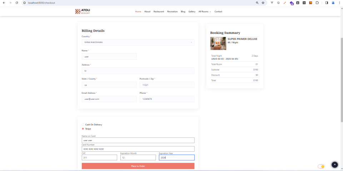
Task: Focus the State / County field
Action: pyautogui.click(x=109, y=85)
